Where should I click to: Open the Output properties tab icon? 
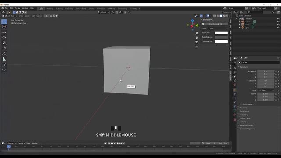click(x=234, y=72)
